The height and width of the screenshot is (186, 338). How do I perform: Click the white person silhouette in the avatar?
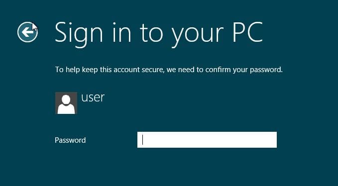tap(66, 104)
